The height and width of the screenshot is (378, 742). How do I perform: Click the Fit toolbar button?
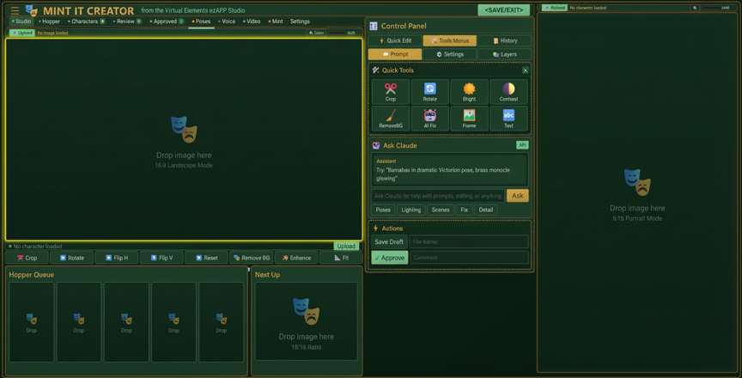coord(341,258)
